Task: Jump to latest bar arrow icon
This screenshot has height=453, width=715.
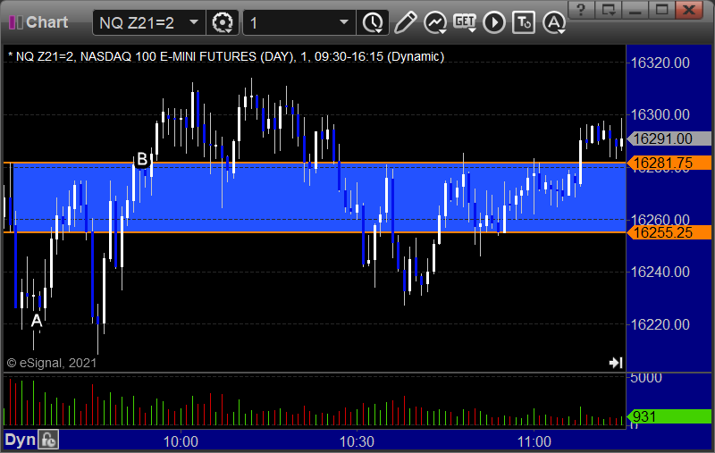Action: tap(616, 363)
